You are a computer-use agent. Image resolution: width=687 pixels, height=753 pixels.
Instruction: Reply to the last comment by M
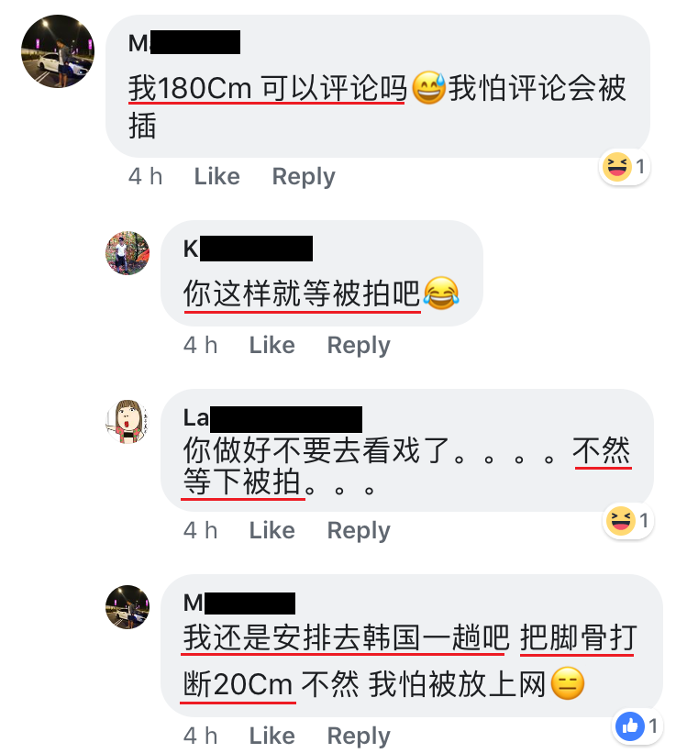[x=359, y=736]
